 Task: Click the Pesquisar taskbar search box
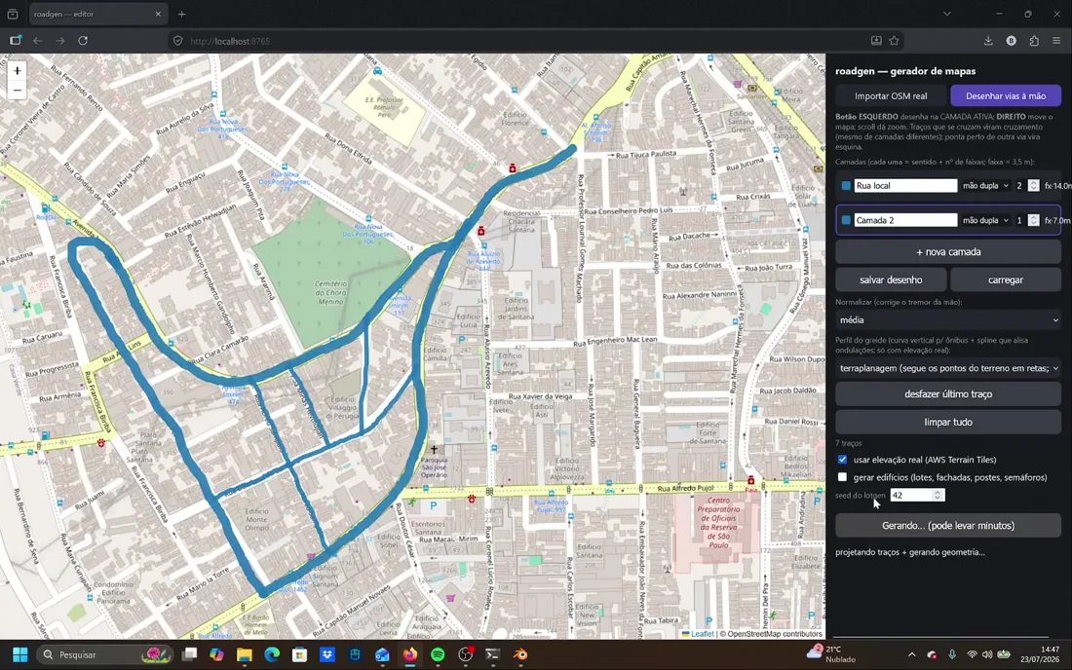[x=104, y=654]
